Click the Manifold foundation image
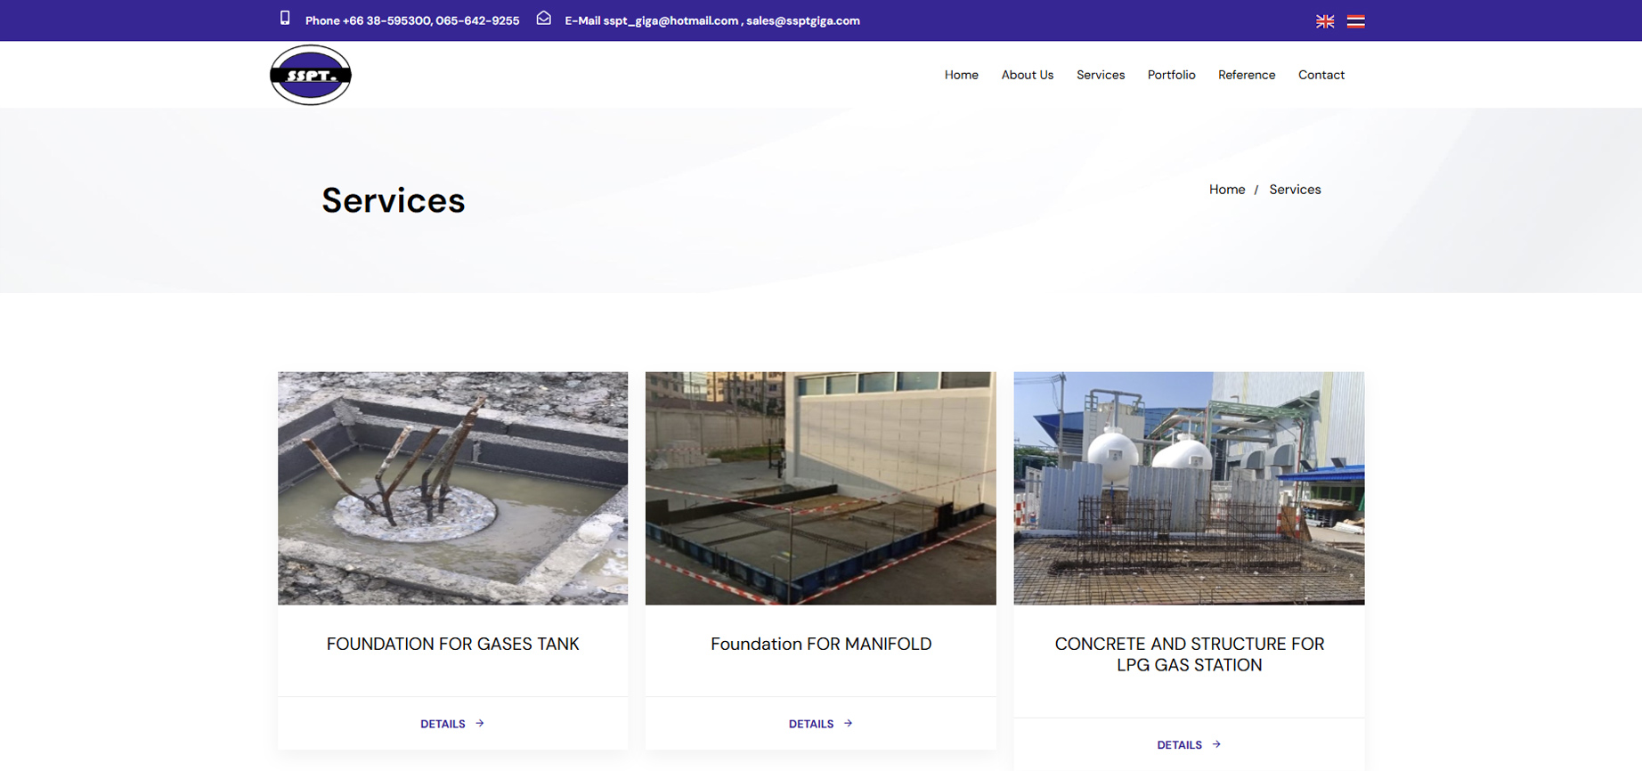This screenshot has height=771, width=1642. click(820, 488)
